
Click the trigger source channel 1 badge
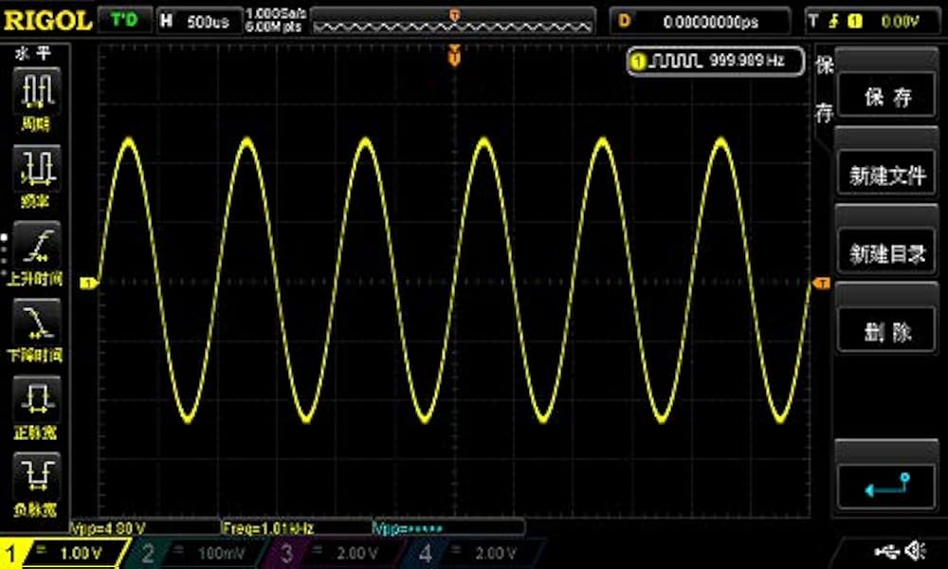click(854, 22)
